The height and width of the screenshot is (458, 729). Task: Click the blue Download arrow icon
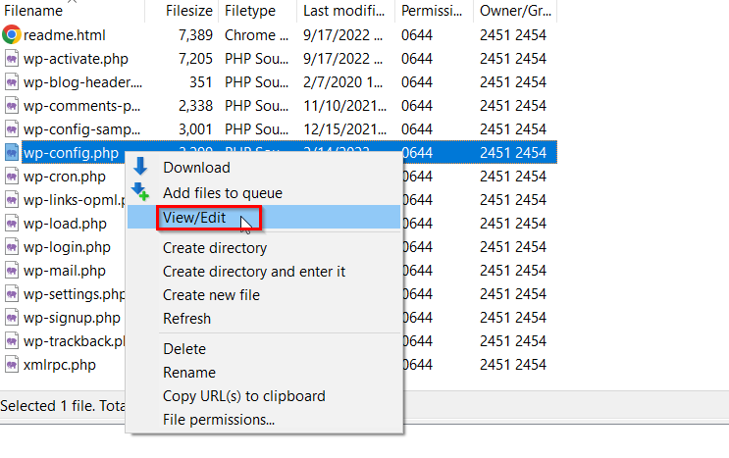pyautogui.click(x=140, y=166)
